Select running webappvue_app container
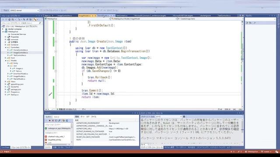 pyautogui.click(x=58, y=128)
